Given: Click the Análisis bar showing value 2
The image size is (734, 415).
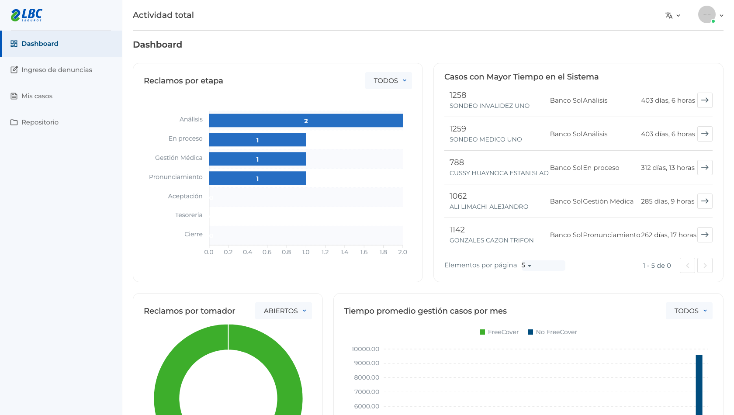Looking at the screenshot, I should tap(306, 121).
